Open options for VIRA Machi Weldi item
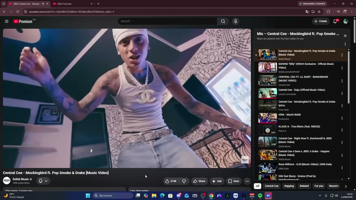 342,118
